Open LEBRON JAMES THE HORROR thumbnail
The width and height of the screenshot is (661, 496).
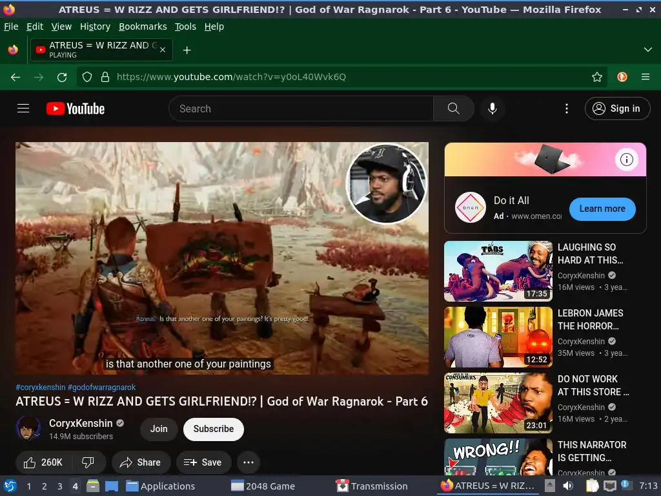498,337
